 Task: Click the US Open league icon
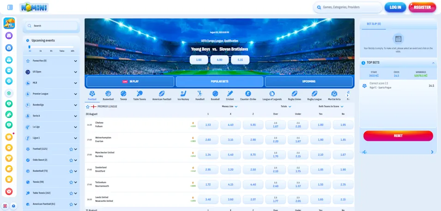click(x=28, y=72)
